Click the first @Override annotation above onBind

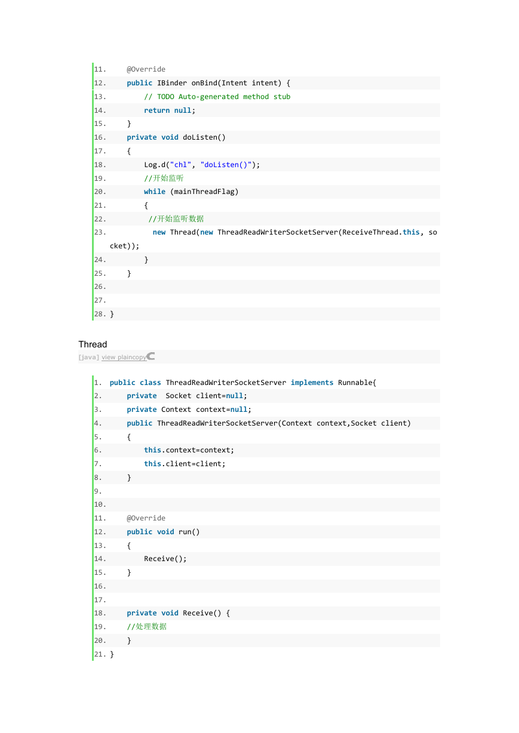coord(146,69)
